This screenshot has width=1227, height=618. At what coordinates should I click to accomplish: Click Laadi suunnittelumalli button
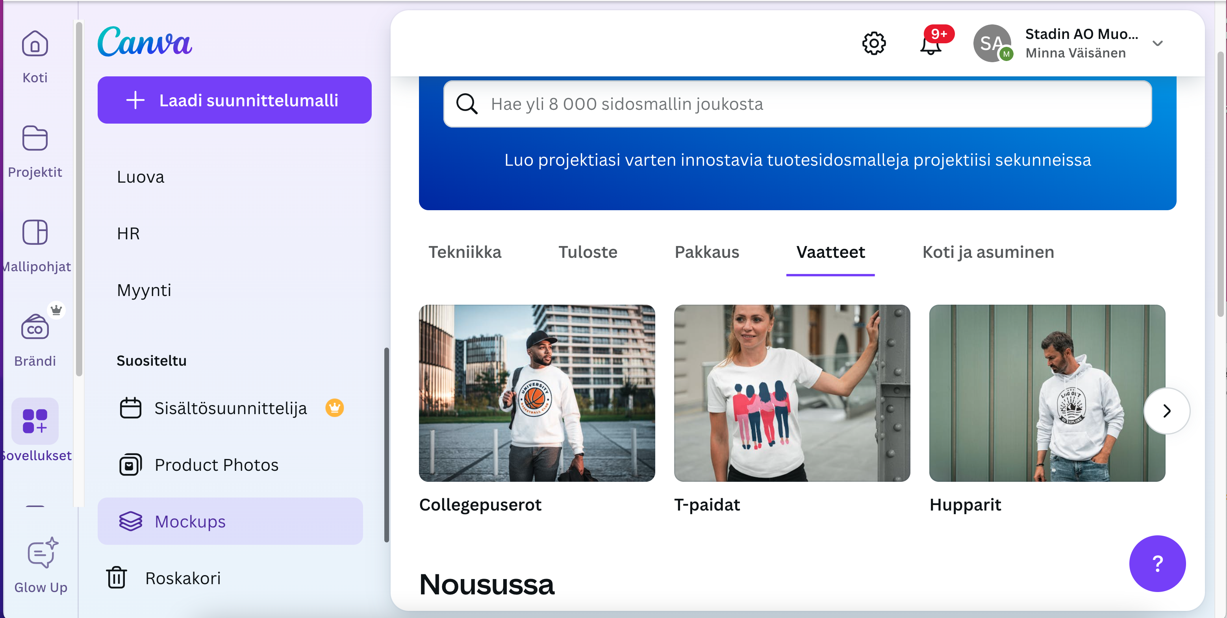(x=234, y=100)
